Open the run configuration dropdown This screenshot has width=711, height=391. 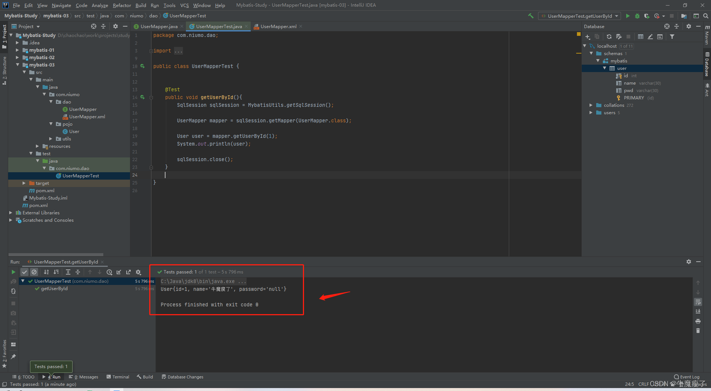pos(580,16)
